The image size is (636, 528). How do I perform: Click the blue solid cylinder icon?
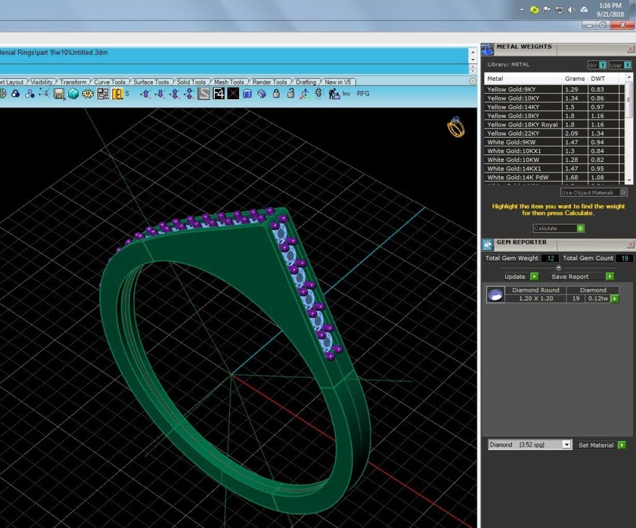247,94
